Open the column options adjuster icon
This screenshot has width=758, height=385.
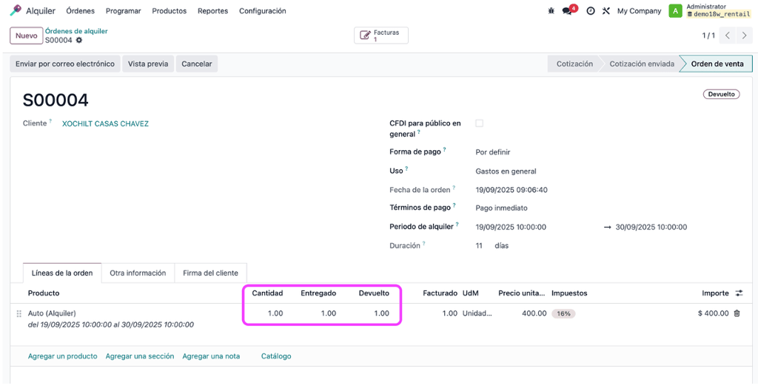(x=739, y=293)
